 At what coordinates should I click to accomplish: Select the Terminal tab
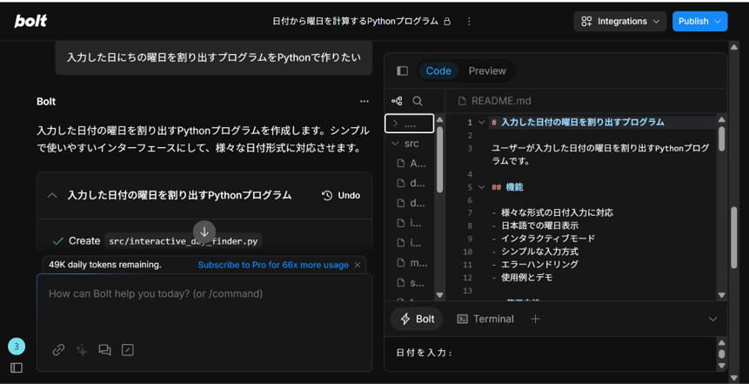click(x=485, y=319)
